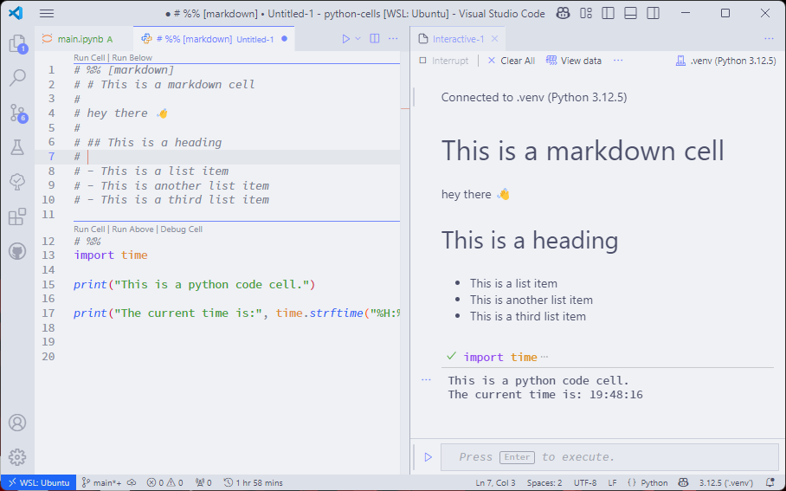786x491 pixels.
Task: Split the editor to the right
Action: click(375, 39)
